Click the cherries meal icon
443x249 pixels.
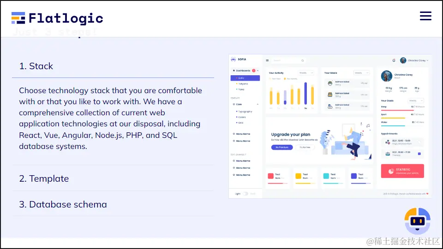tap(330, 107)
